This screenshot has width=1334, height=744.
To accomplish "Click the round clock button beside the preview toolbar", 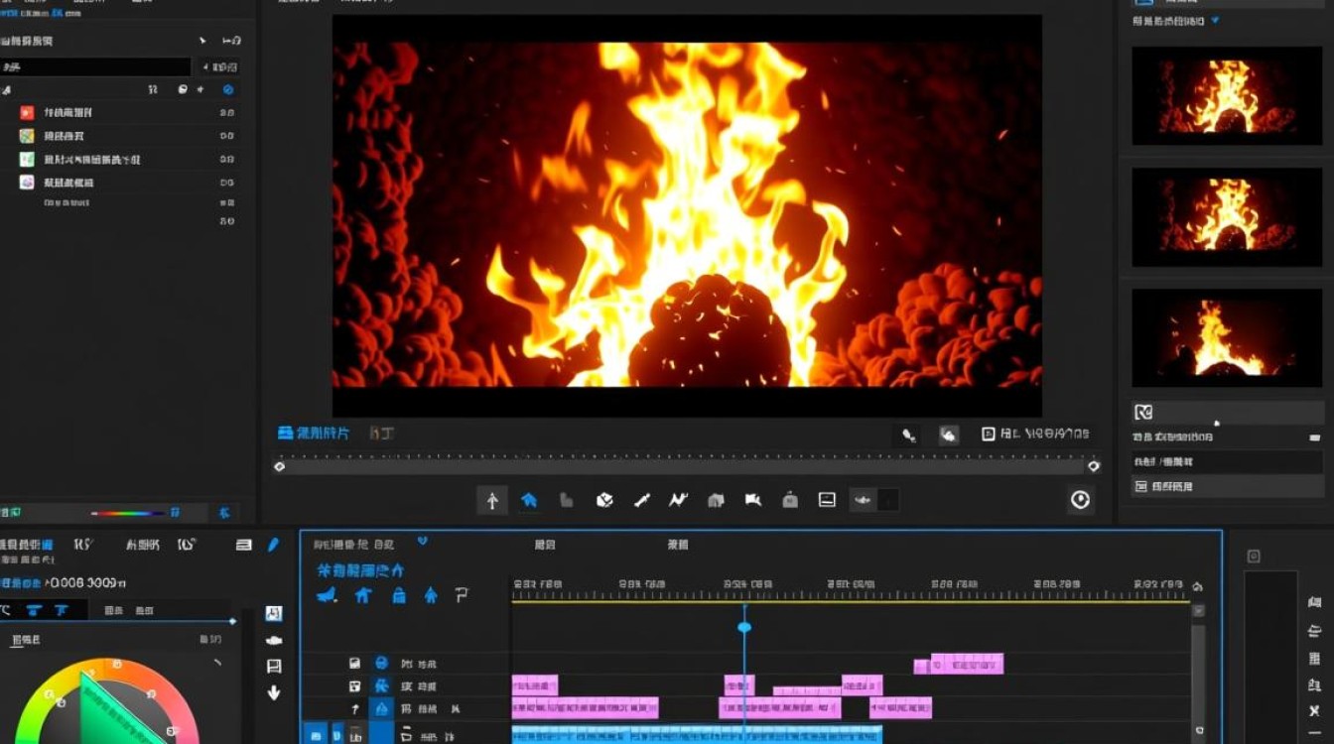I will pos(1080,500).
